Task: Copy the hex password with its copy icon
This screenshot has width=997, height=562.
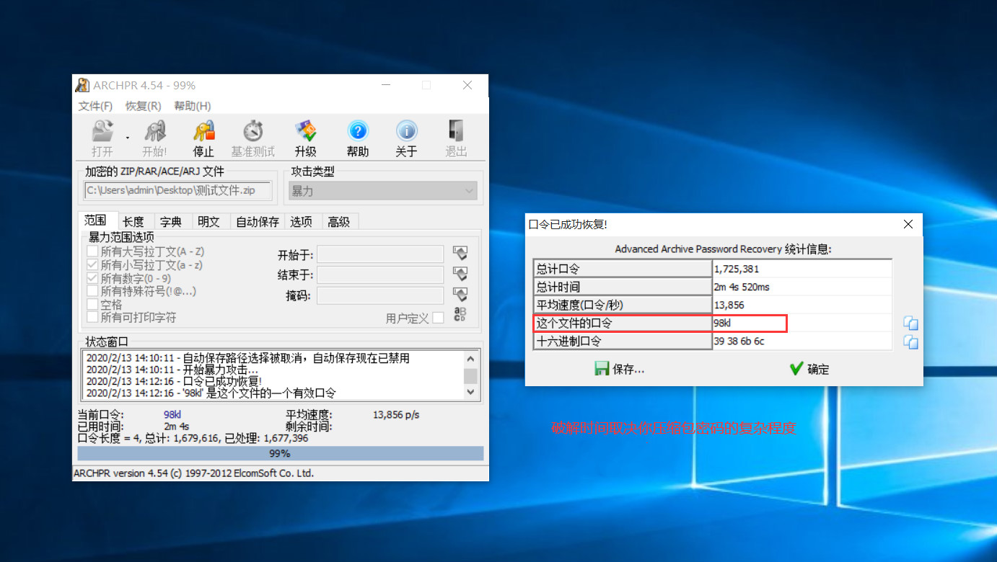Action: click(x=910, y=342)
